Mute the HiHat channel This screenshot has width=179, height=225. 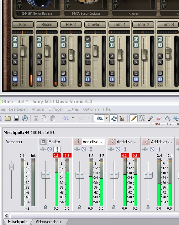coord(63,56)
